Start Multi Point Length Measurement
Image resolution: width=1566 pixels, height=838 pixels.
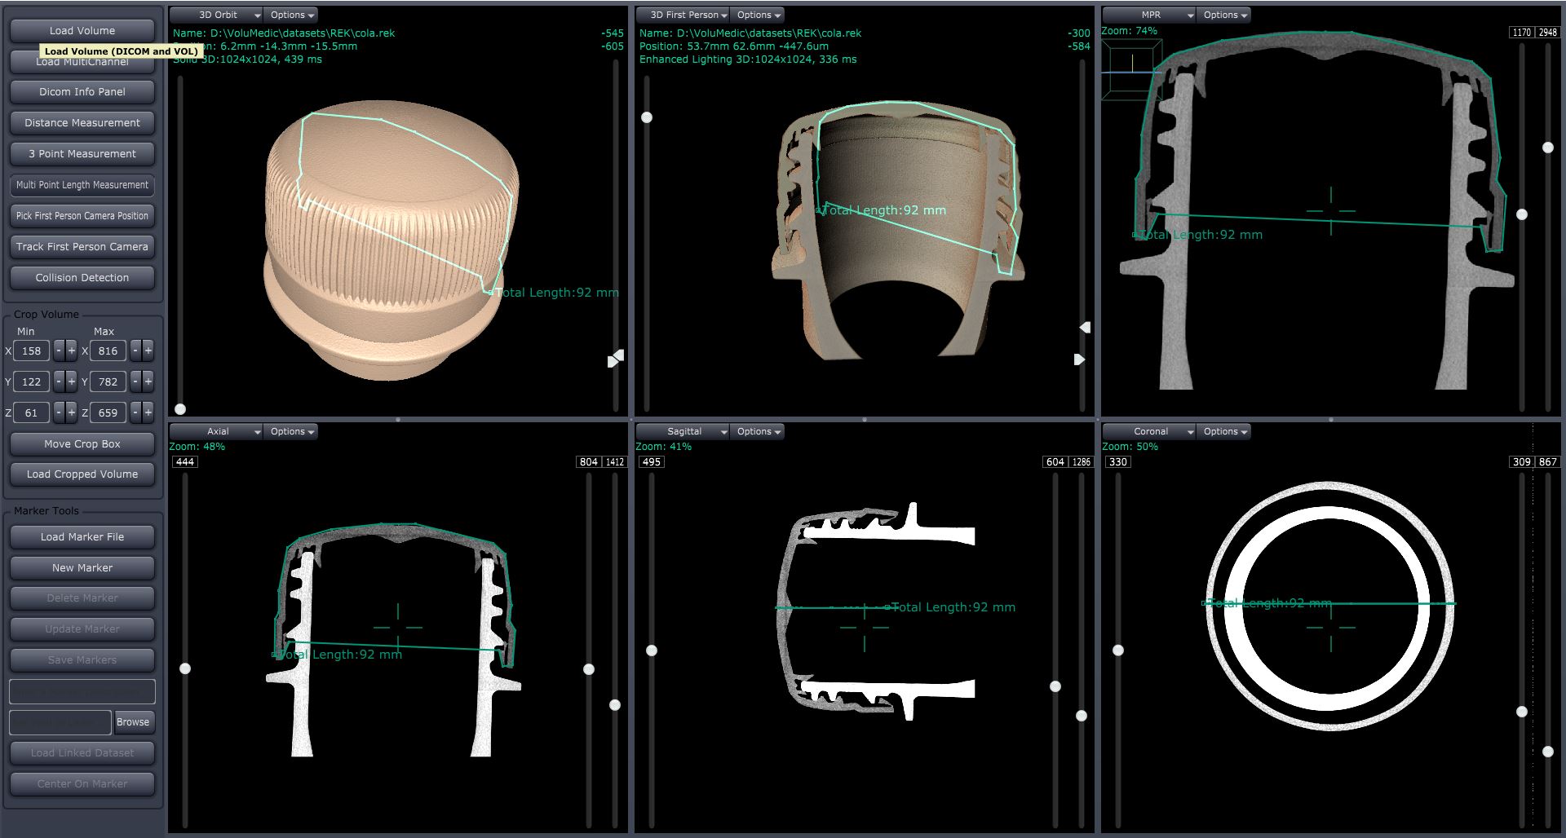(82, 185)
